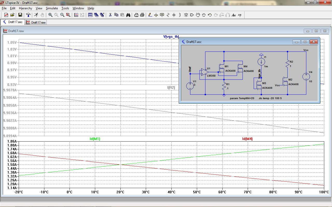Pick the Capacitor component tool
Screen dimensions: 332x207
tap(174, 15)
